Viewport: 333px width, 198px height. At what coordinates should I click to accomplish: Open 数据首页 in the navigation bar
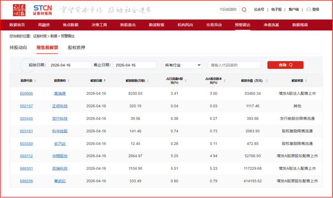point(17,25)
